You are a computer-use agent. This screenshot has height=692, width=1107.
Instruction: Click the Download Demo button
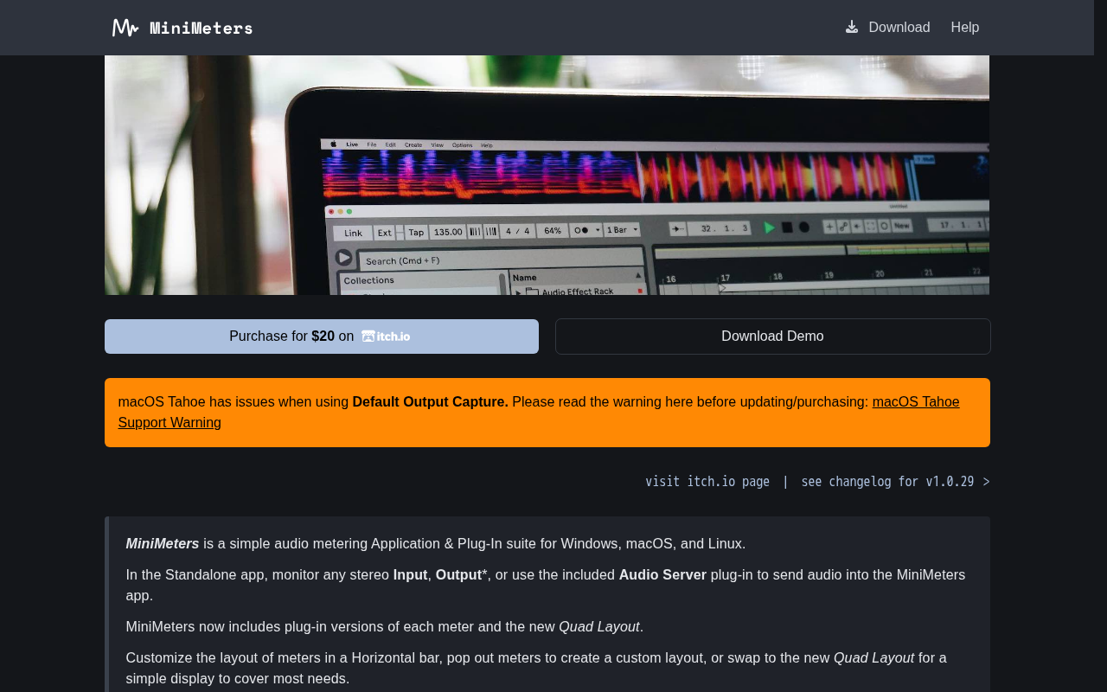coord(772,336)
